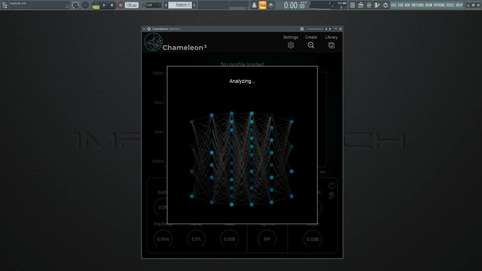Click the plugin options gear in title bar
The image size is (482, 271).
point(149,29)
